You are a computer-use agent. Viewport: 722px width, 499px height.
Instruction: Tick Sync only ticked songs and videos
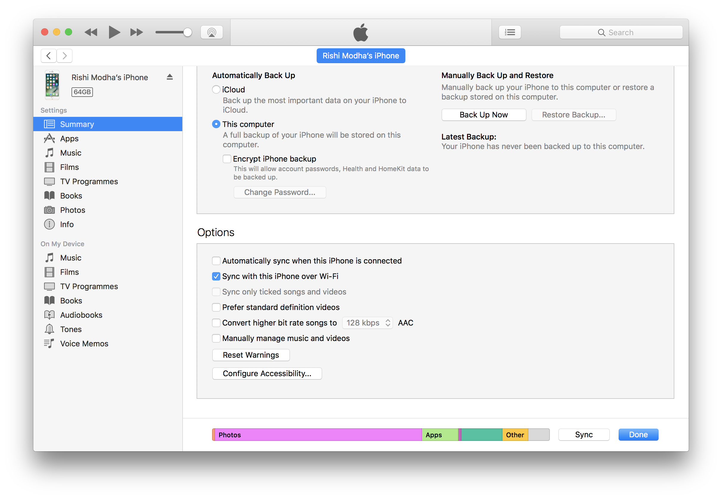point(216,292)
